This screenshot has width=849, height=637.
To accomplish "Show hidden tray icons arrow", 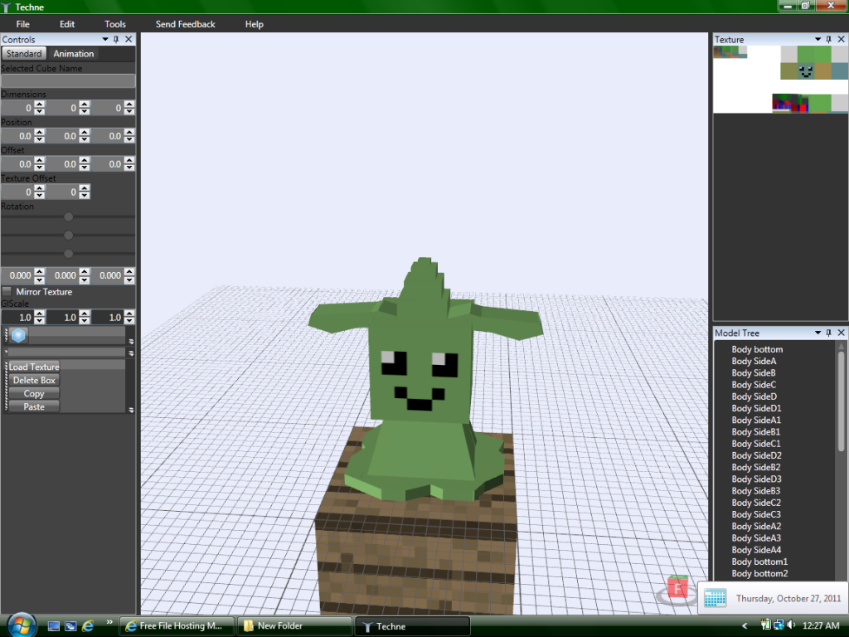I will [745, 625].
